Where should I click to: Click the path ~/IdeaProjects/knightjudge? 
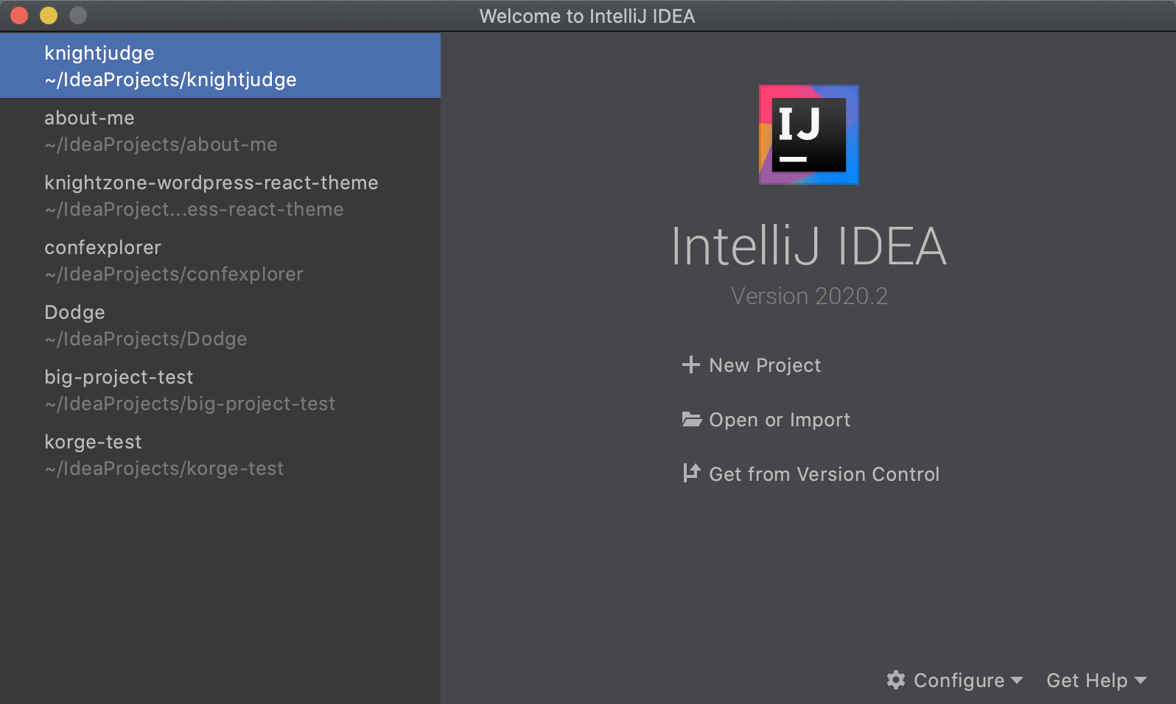click(x=170, y=80)
